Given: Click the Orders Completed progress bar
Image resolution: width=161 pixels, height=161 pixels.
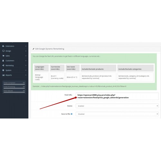Looking at the screenshot, I should (14, 84).
